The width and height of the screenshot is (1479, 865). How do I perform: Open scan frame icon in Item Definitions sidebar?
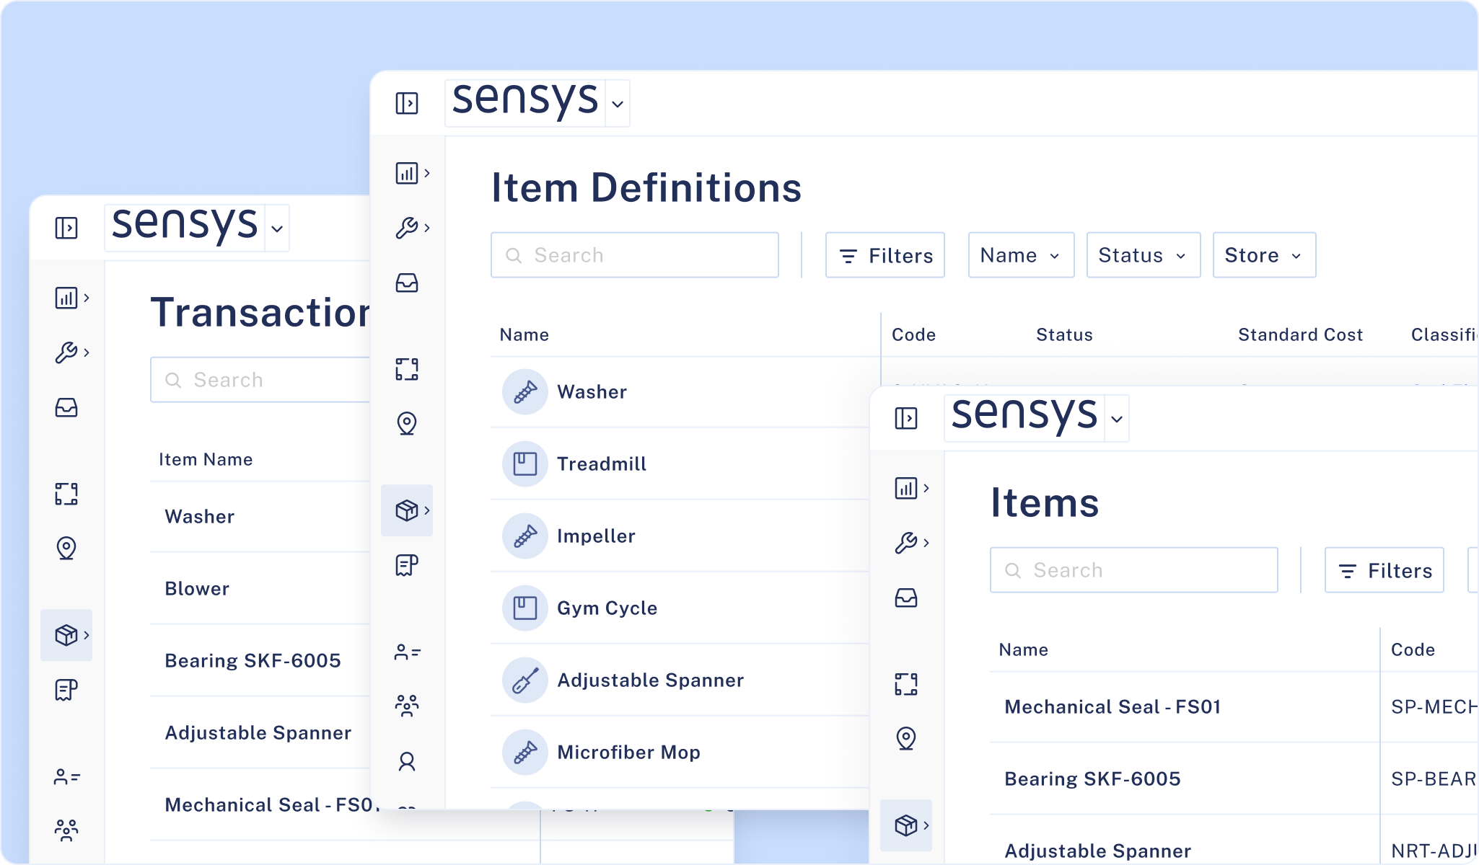(407, 369)
